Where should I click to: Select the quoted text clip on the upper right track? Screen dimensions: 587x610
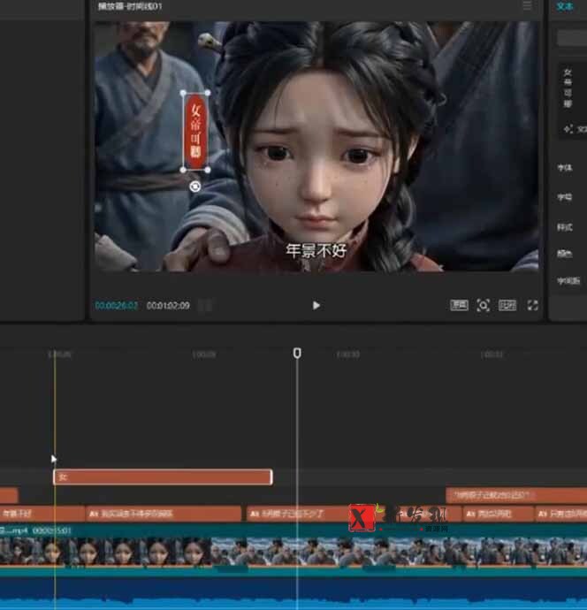(516, 495)
